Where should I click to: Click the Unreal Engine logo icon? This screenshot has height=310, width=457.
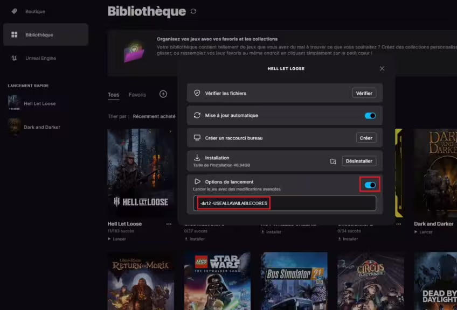tap(14, 58)
